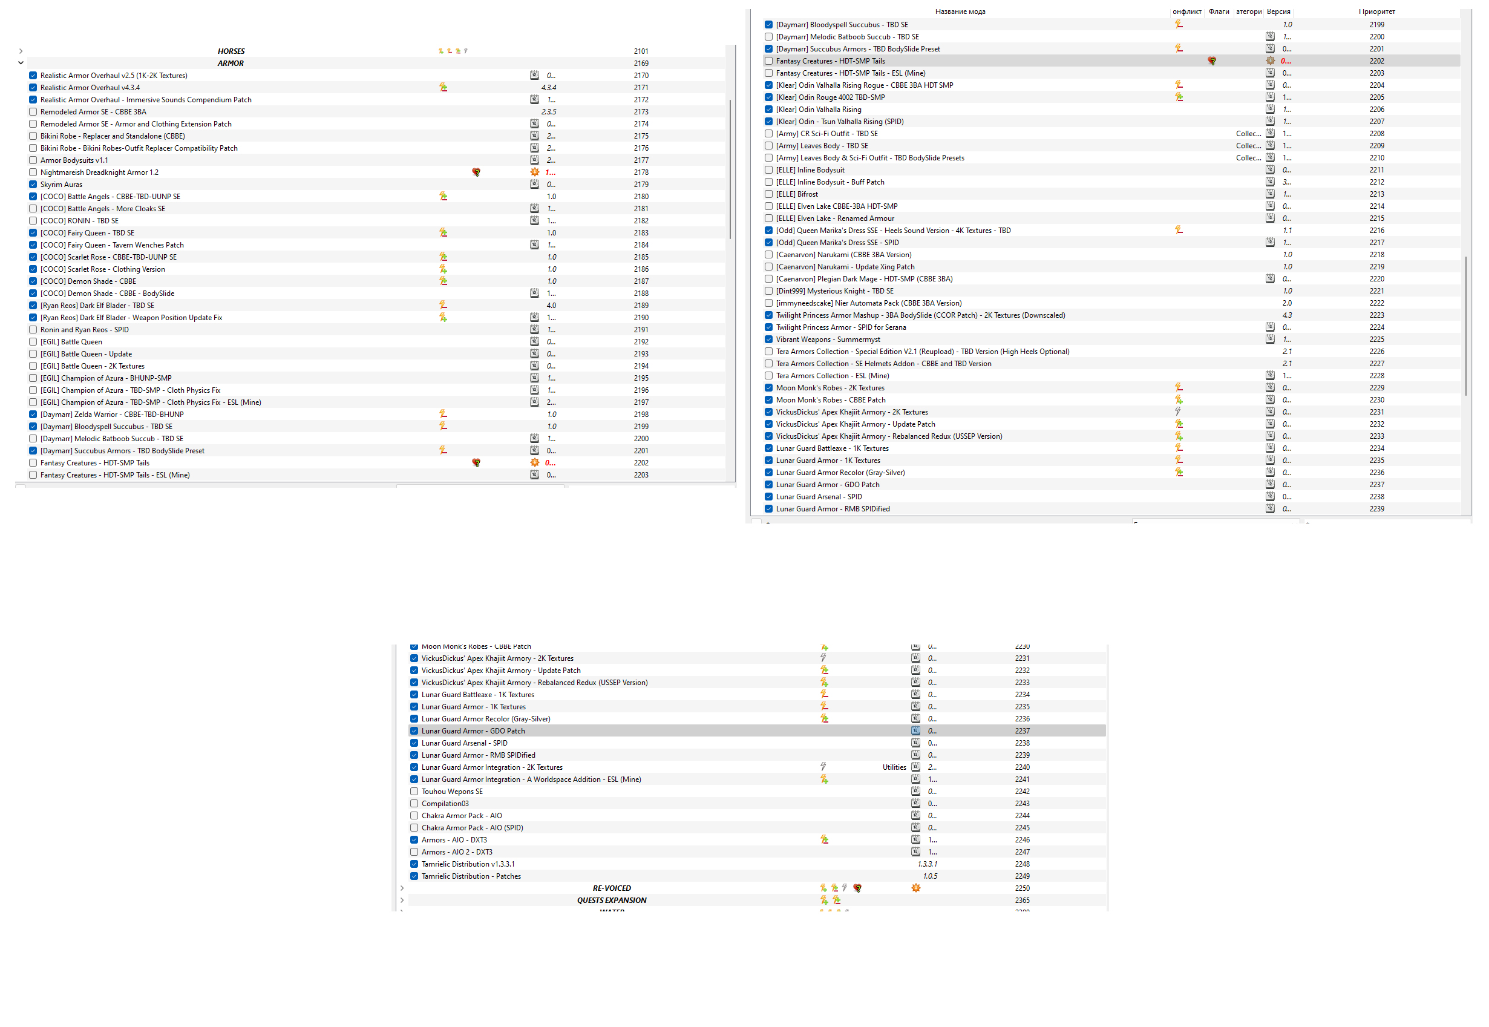The height and width of the screenshot is (1027, 1489).
Task: Select Lunar Guard Armor - GDO Patch row
Action: [473, 731]
